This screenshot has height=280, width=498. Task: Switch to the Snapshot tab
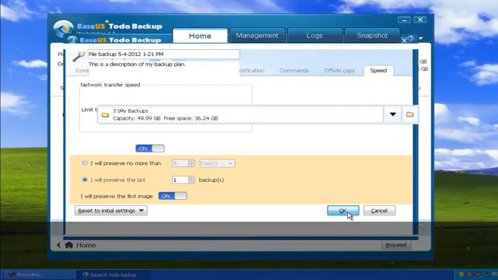click(x=372, y=36)
